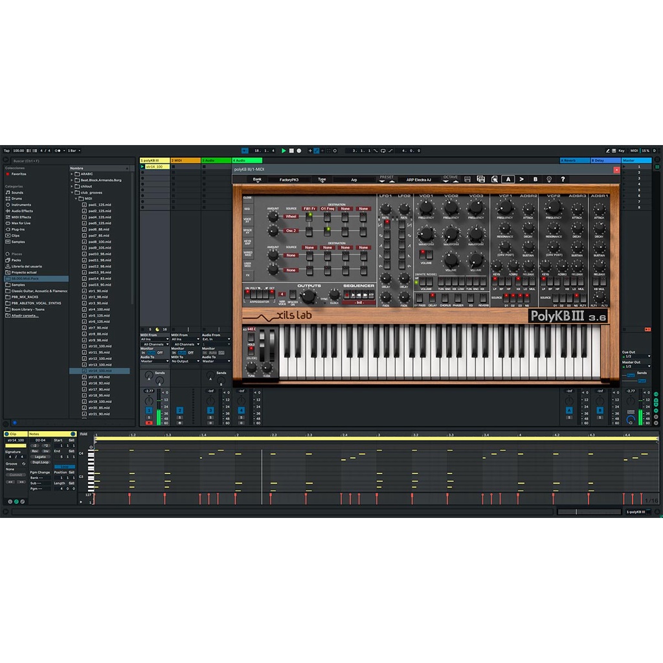The image size is (663, 663).
Task: Open track 2 MIDI To No Output dropdown
Action: pyautogui.click(x=185, y=361)
